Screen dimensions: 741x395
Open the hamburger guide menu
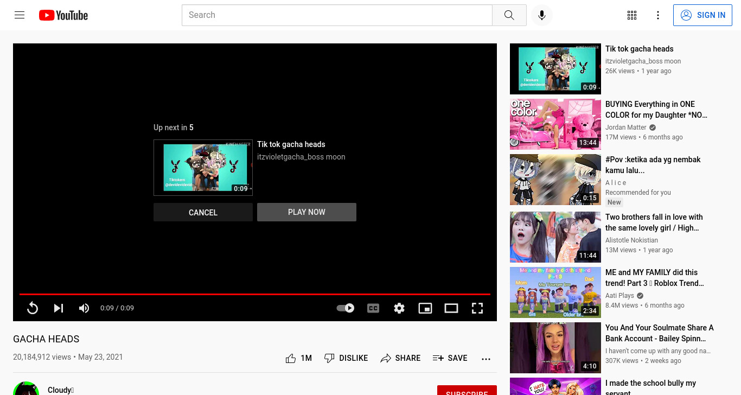click(20, 15)
